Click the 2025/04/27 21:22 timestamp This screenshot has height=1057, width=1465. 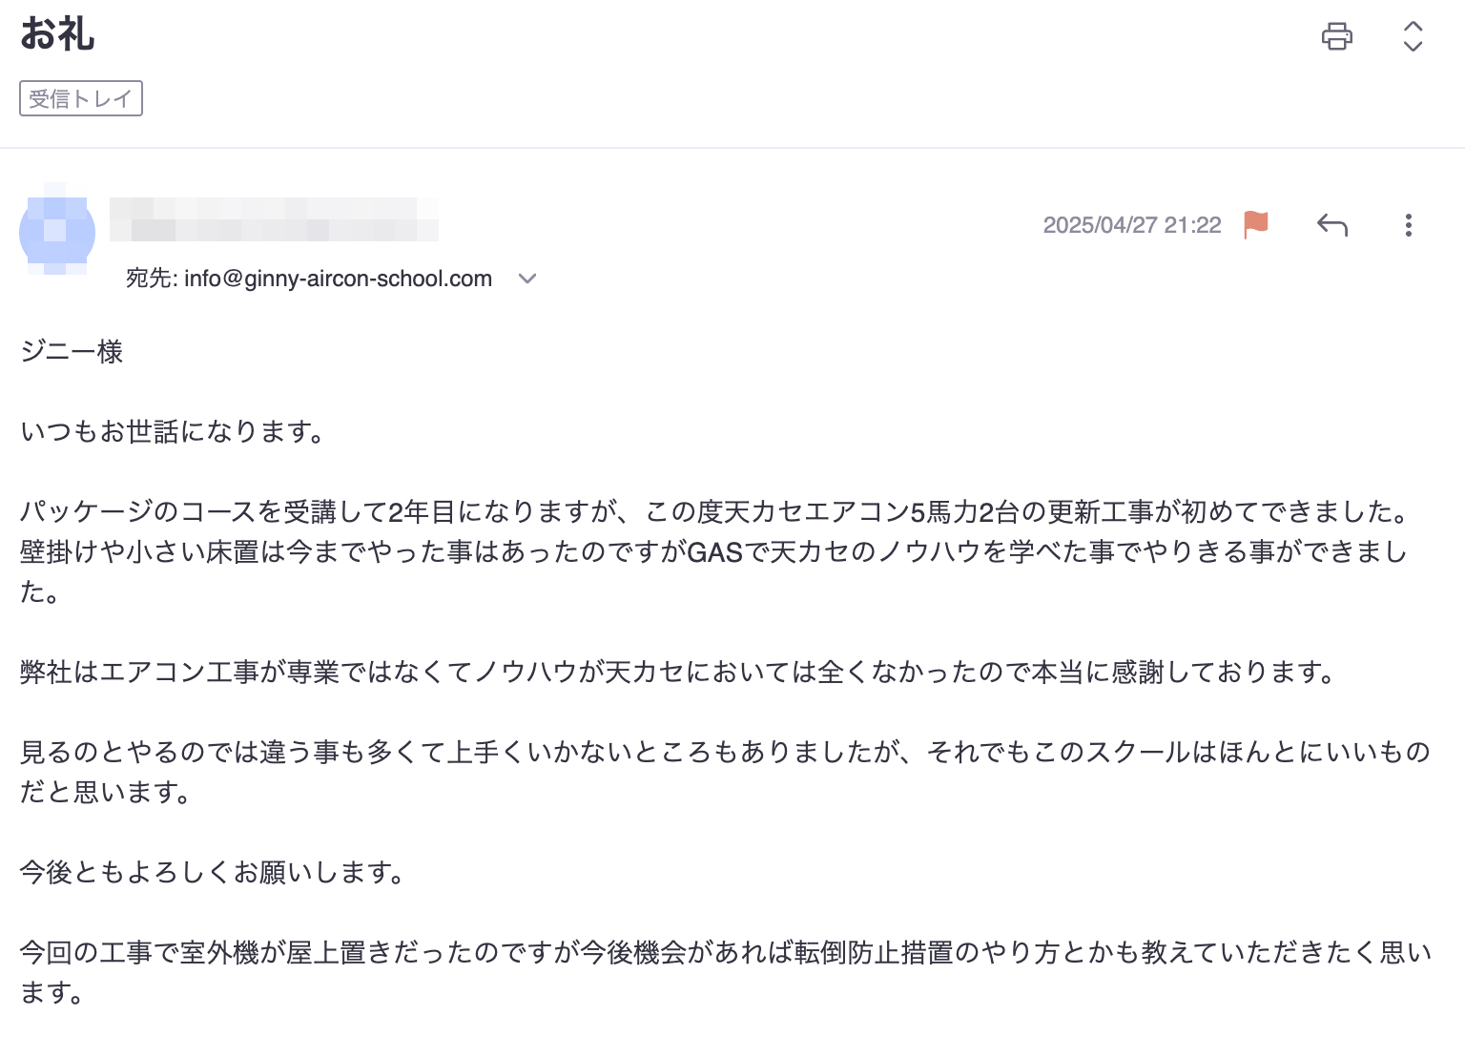pyautogui.click(x=1132, y=225)
